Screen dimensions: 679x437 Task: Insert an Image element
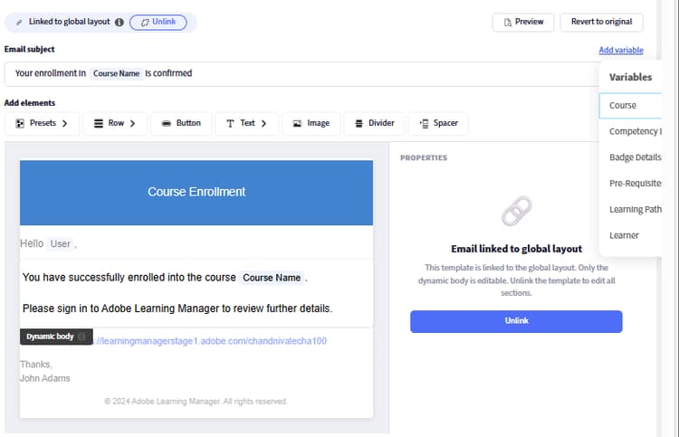tap(311, 123)
